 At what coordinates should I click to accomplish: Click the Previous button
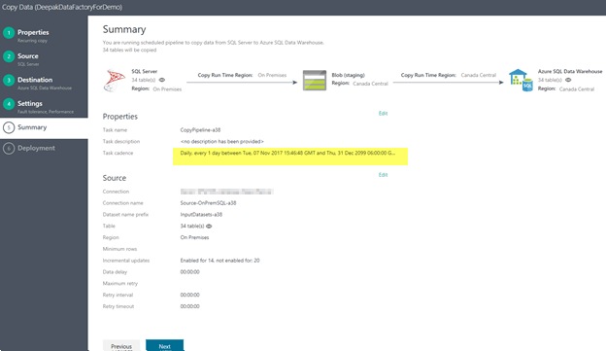tap(121, 345)
